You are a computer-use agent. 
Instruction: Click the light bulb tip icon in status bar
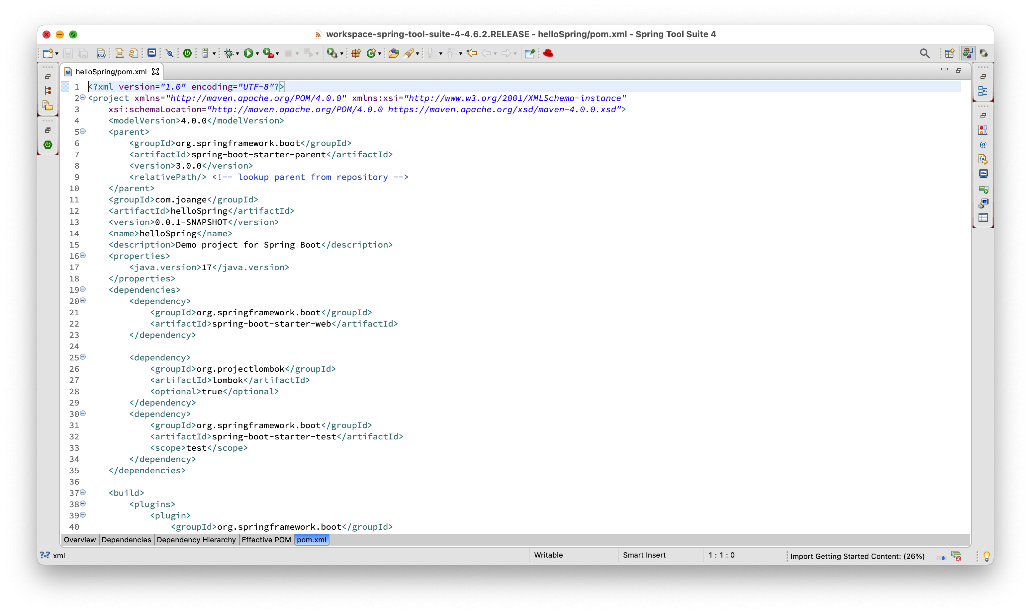point(987,556)
